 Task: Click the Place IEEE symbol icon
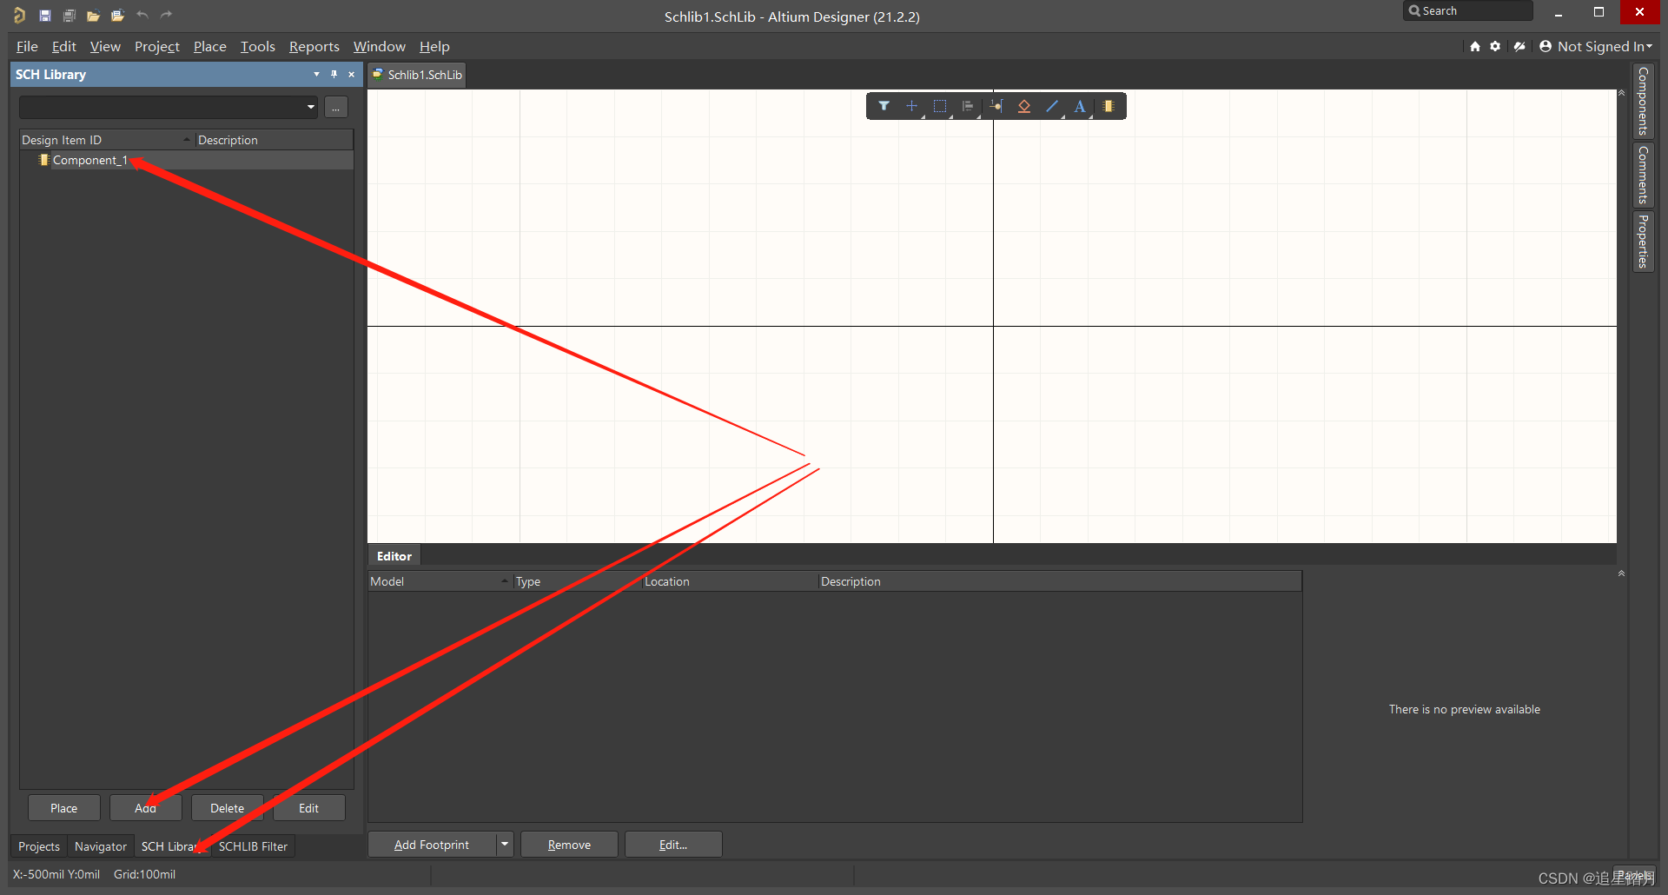coord(1024,106)
